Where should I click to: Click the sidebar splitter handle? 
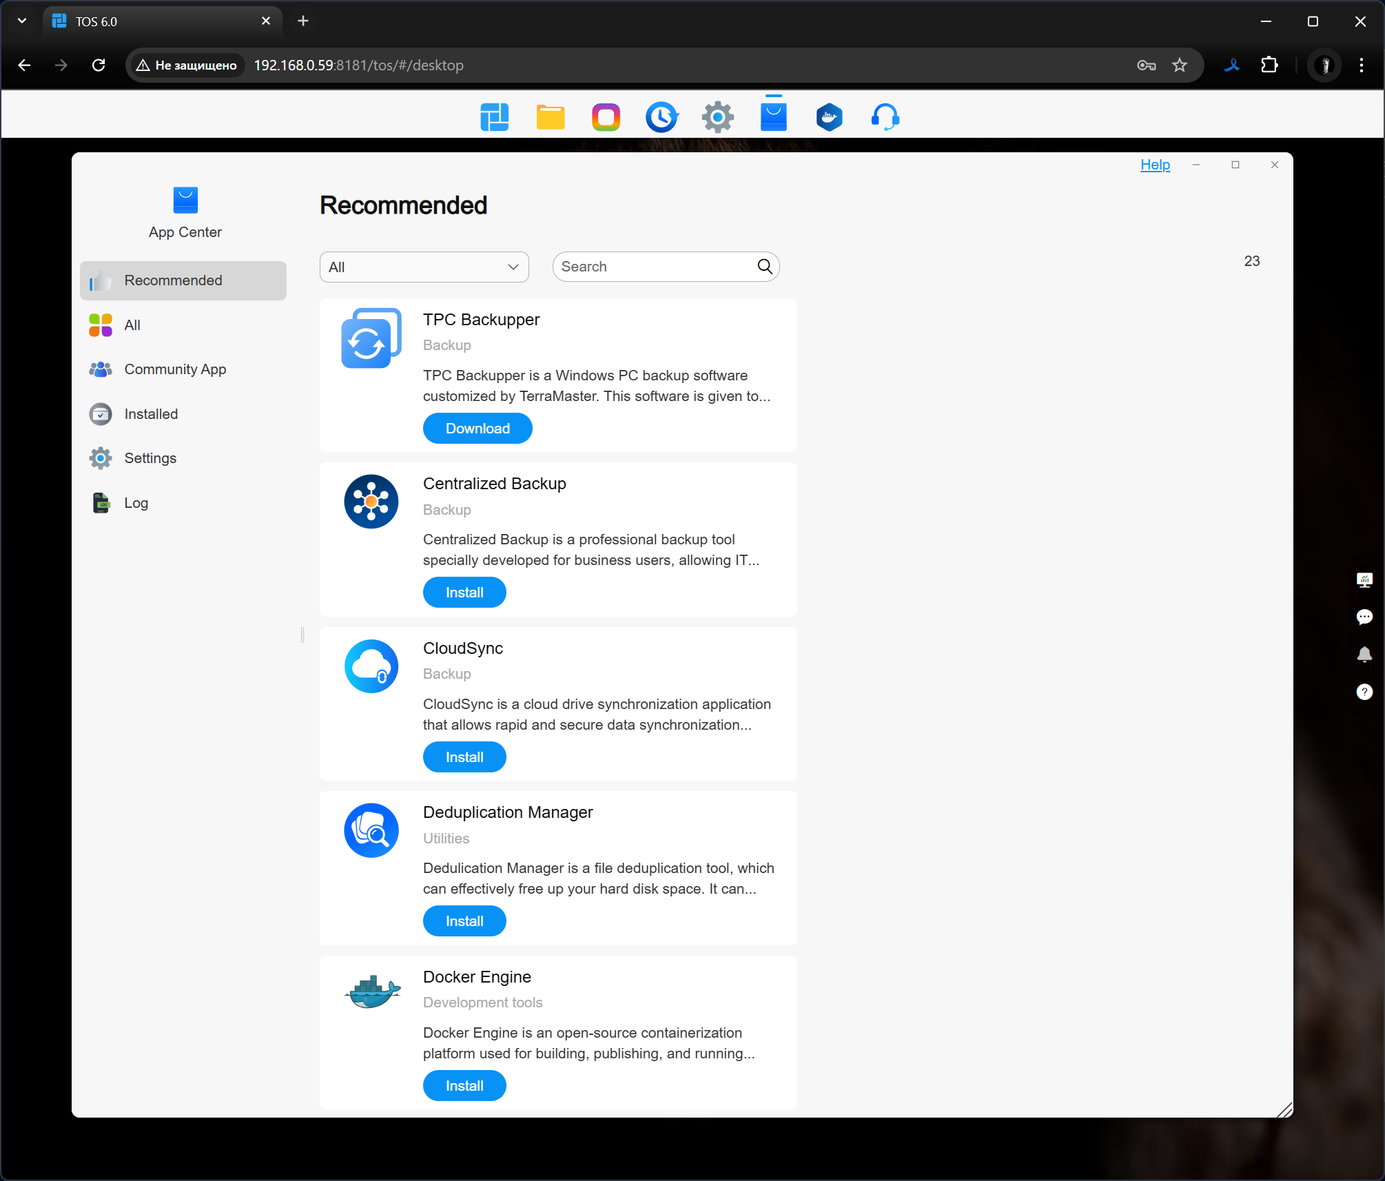coord(302,635)
